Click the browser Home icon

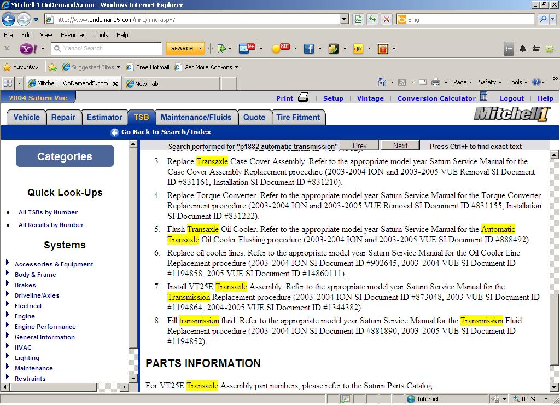[x=382, y=83]
